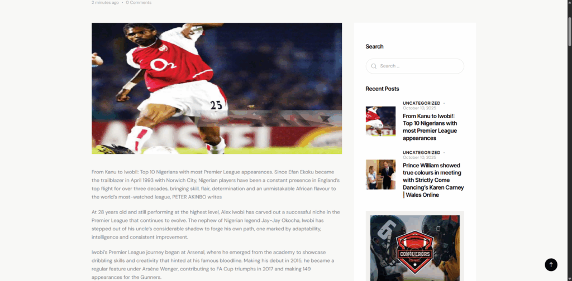Screen dimensions: 572x281
Task: Click the Prince William post thumbnail
Action: pos(380,175)
